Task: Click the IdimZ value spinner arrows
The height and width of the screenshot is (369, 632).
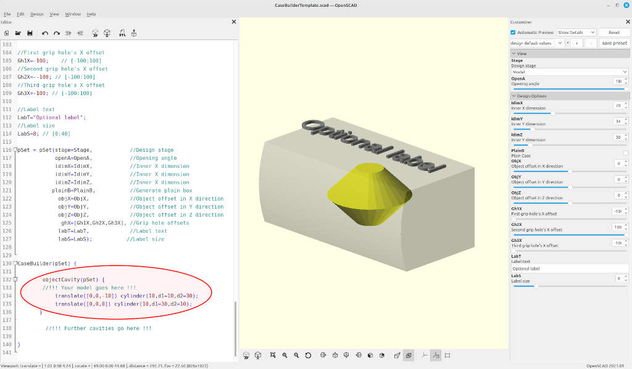Action: (x=626, y=138)
